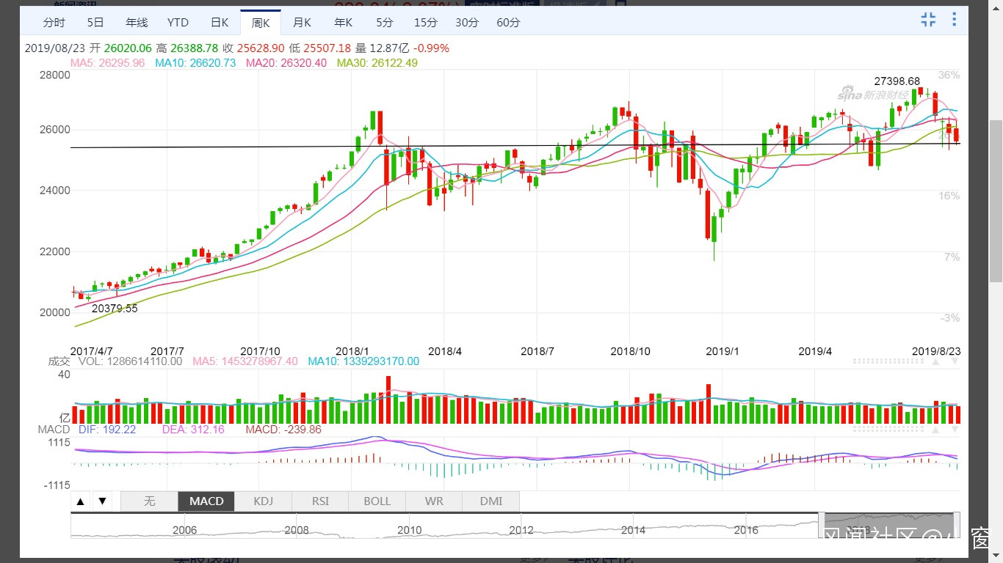Grab the right handle of the range selector
The width and height of the screenshot is (1003, 563).
957,525
